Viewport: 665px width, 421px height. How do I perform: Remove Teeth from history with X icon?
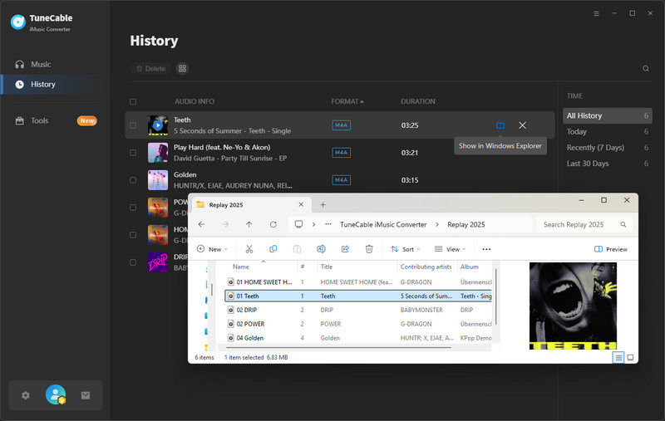click(522, 125)
